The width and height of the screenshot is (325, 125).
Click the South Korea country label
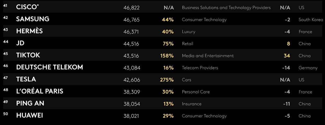tap(311, 20)
